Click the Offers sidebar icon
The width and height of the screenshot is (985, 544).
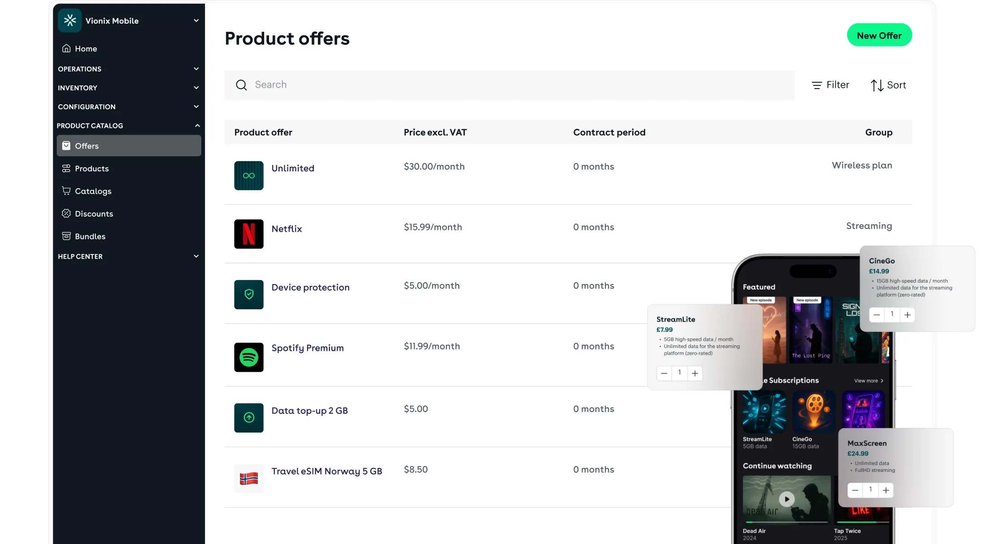pos(66,145)
